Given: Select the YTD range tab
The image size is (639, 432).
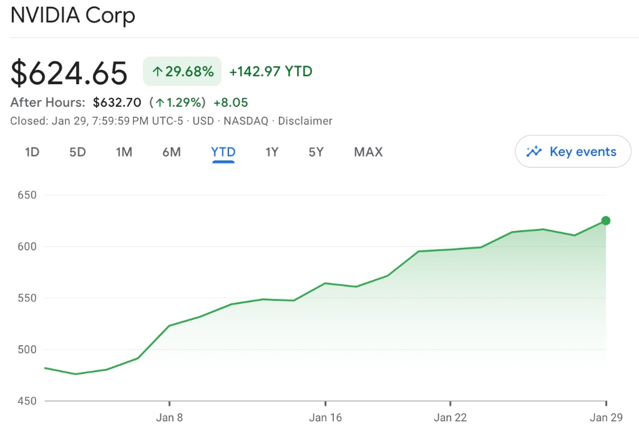Looking at the screenshot, I should [223, 152].
